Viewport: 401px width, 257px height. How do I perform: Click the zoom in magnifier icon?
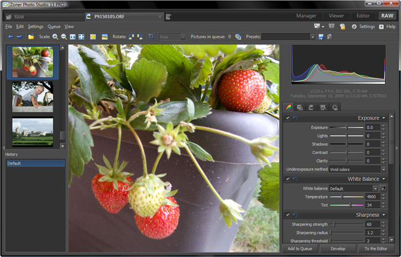[55, 37]
